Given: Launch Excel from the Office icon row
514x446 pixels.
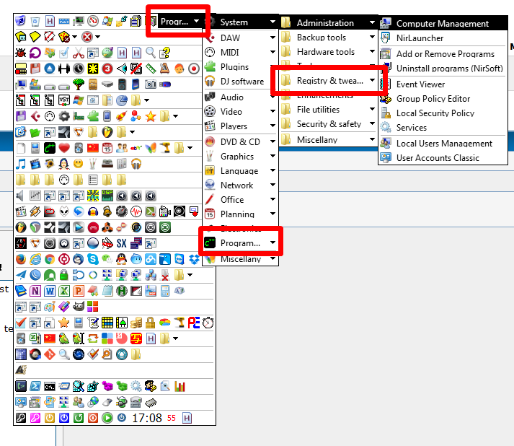Looking at the screenshot, I should 64,291.
